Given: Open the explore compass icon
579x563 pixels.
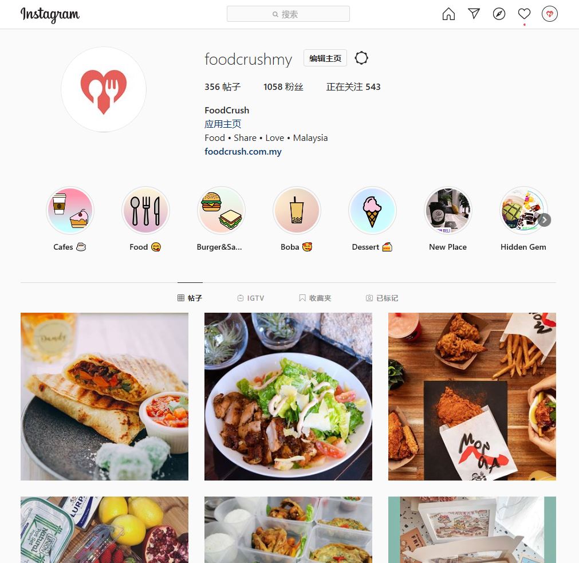Looking at the screenshot, I should 499,14.
